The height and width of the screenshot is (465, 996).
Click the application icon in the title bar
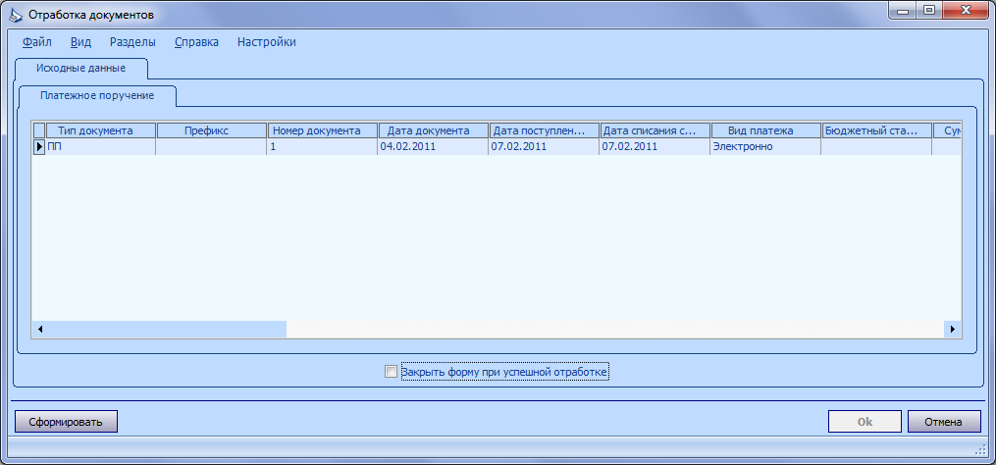[x=17, y=14]
